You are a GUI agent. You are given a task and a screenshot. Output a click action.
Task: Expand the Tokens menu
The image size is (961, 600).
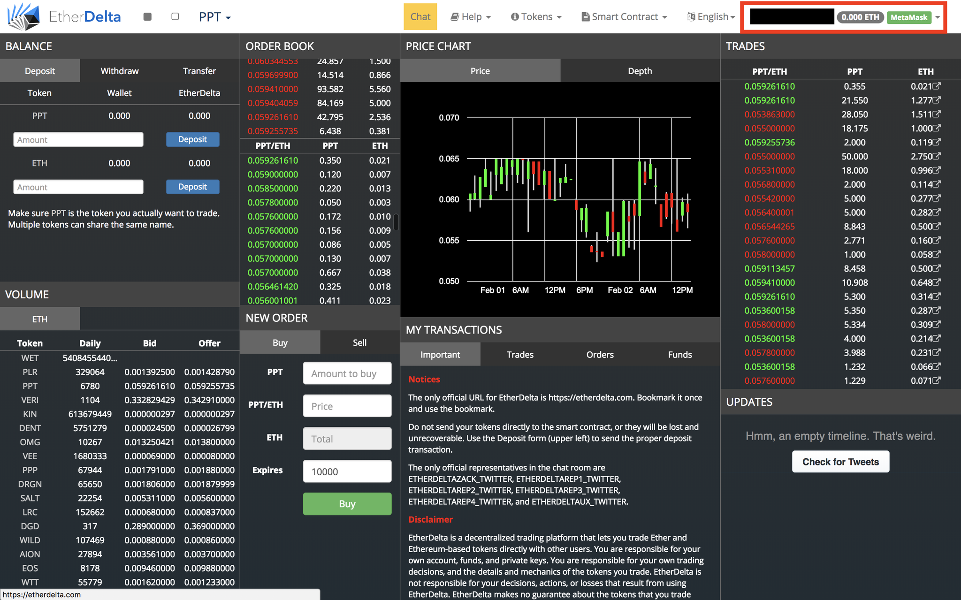(536, 17)
